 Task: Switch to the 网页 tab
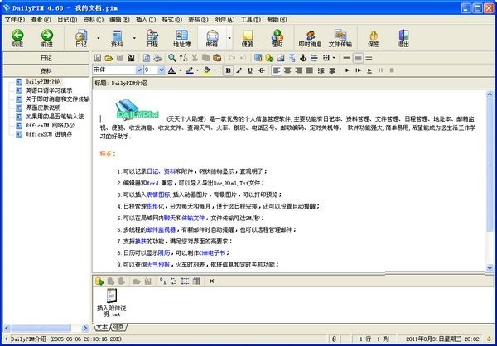(119, 327)
